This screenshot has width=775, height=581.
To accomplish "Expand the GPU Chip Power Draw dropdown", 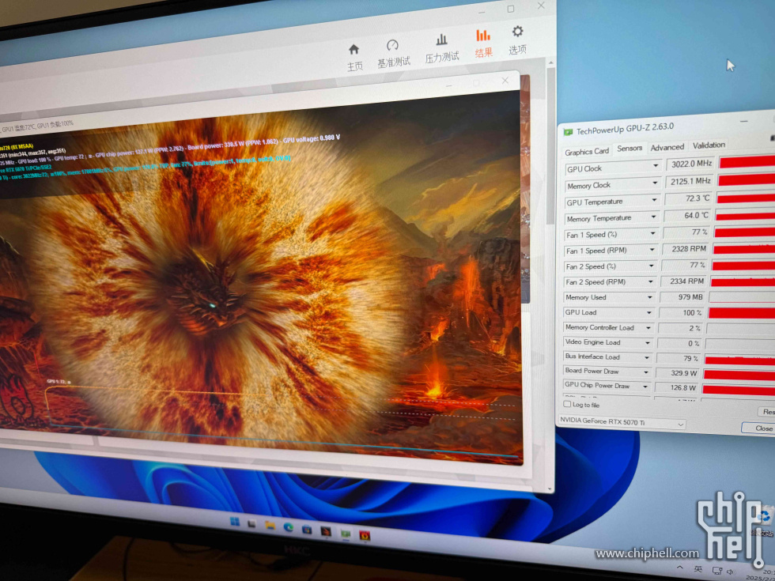I will pos(645,387).
